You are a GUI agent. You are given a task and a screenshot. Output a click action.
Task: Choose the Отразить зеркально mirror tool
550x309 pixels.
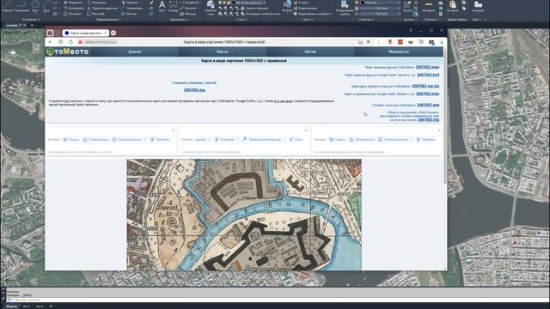[x=102, y=8]
